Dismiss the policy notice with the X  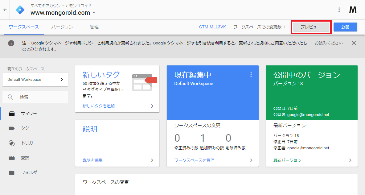coord(354,43)
